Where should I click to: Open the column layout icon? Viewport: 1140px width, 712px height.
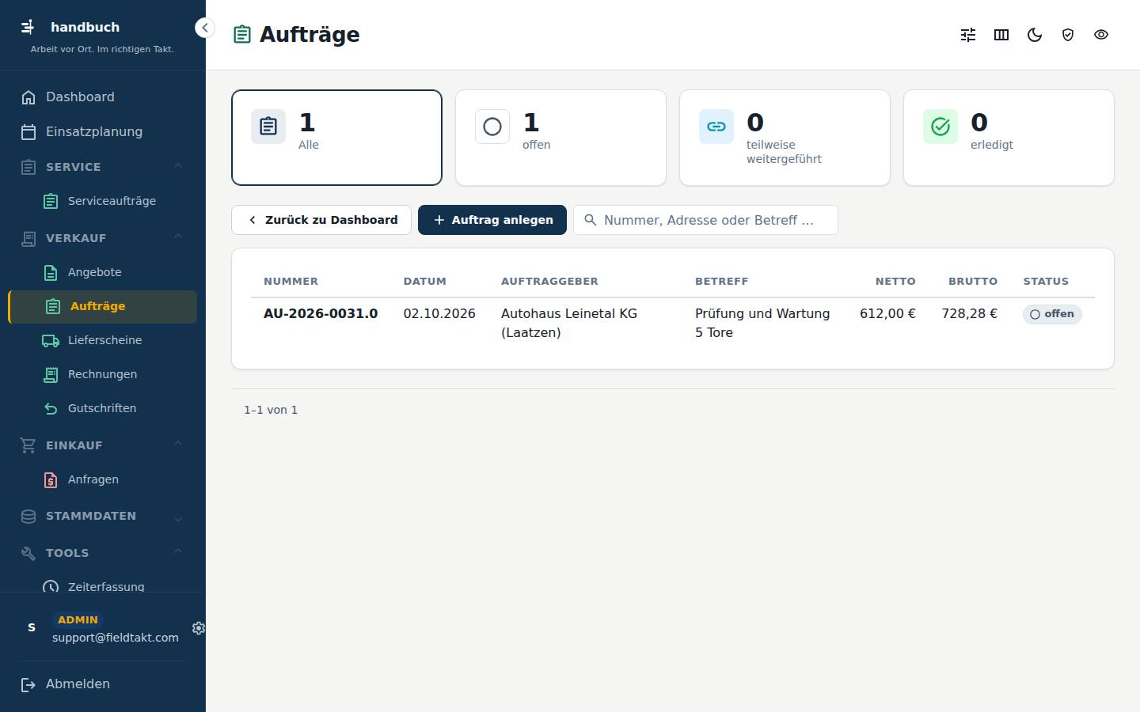[1001, 35]
